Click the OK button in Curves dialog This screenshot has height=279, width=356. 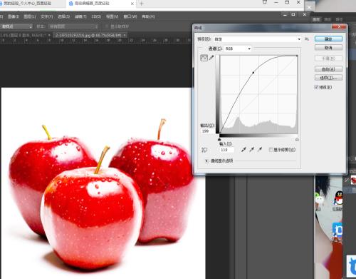[328, 39]
